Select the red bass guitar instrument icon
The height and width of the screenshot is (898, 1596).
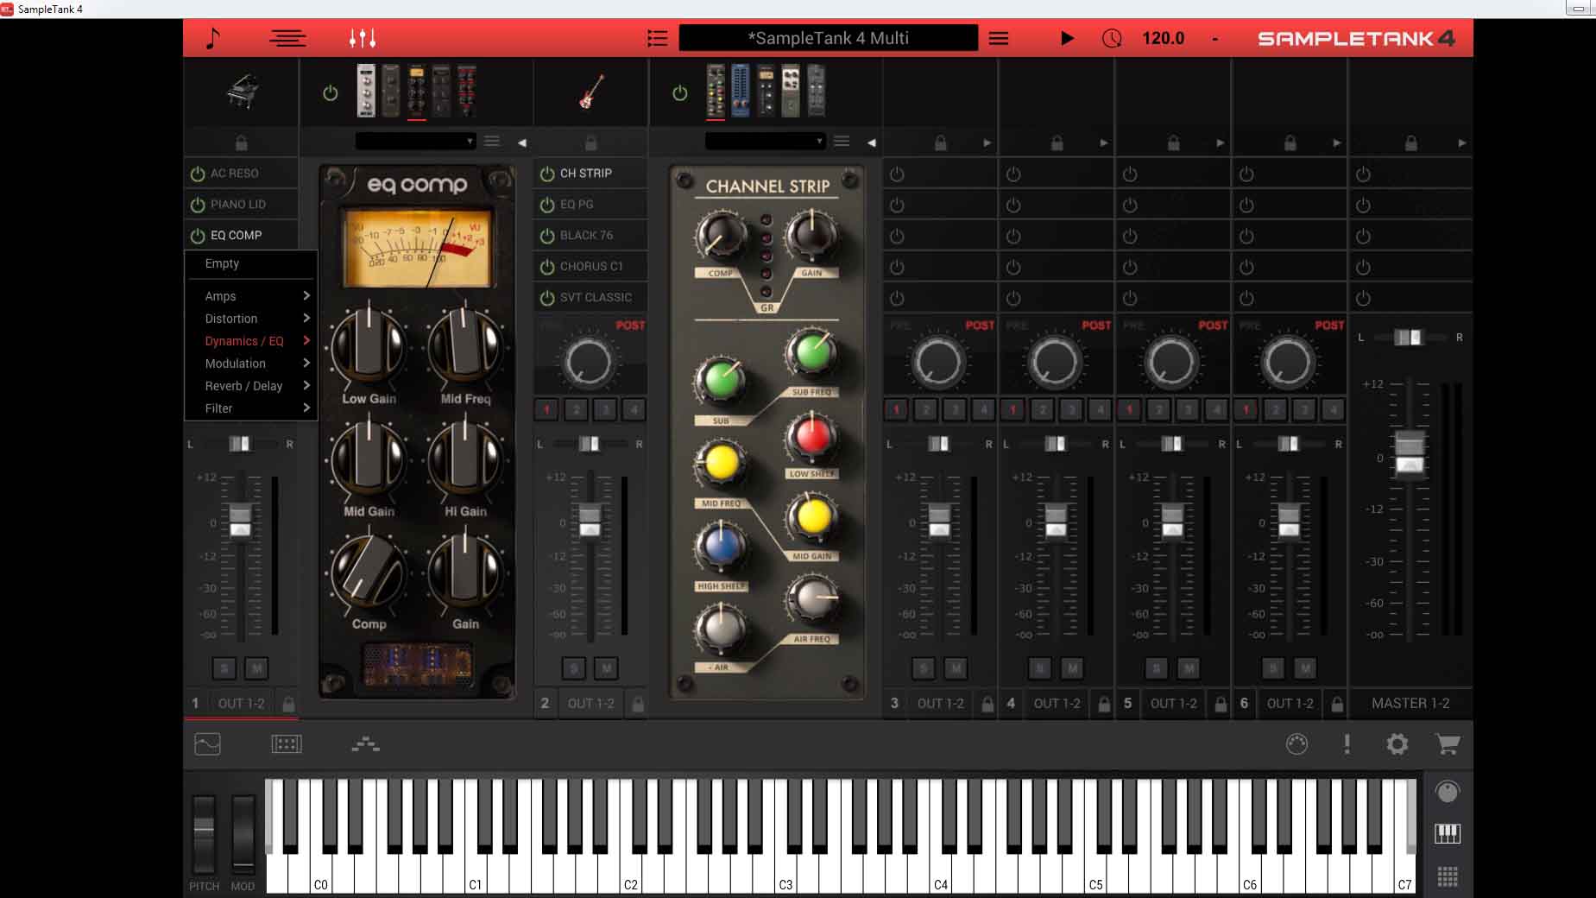click(x=591, y=92)
